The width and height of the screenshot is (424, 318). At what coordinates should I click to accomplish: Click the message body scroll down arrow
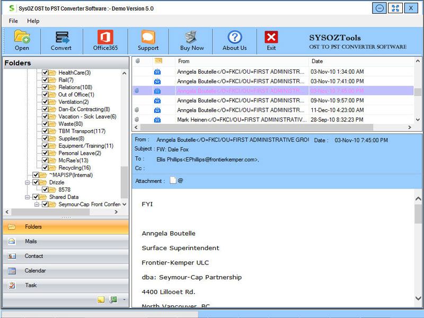(418, 298)
